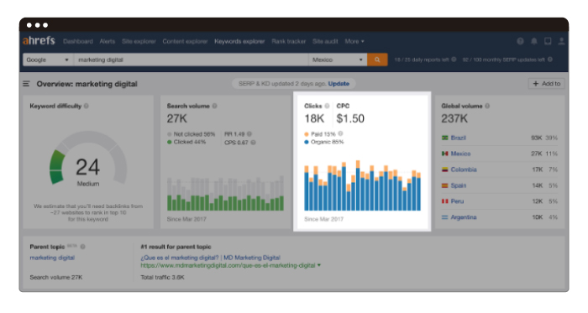Click the Update link for SERP & KD
Viewport: 588px width, 313px height.
pyautogui.click(x=339, y=83)
